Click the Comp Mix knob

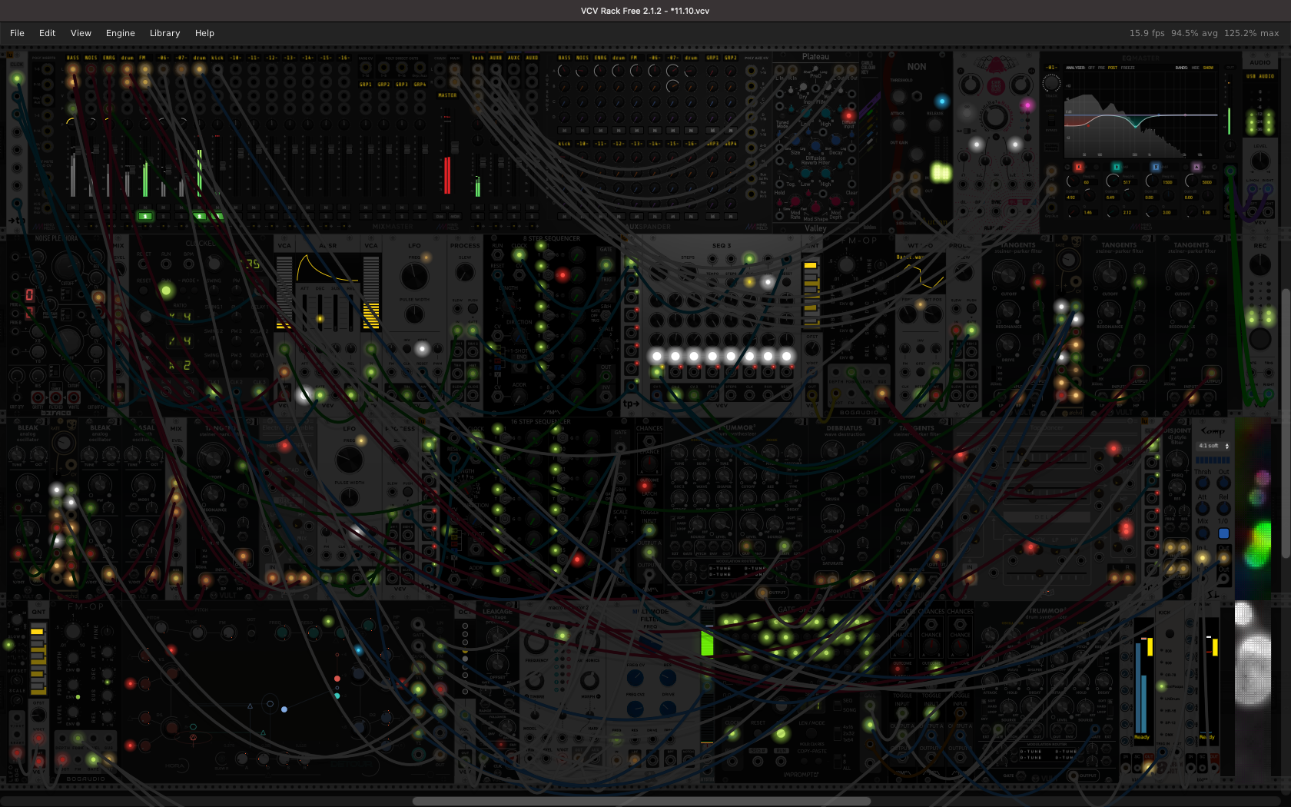point(1203,533)
